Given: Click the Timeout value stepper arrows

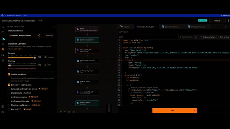Looking at the screenshot, I should tap(46, 57).
